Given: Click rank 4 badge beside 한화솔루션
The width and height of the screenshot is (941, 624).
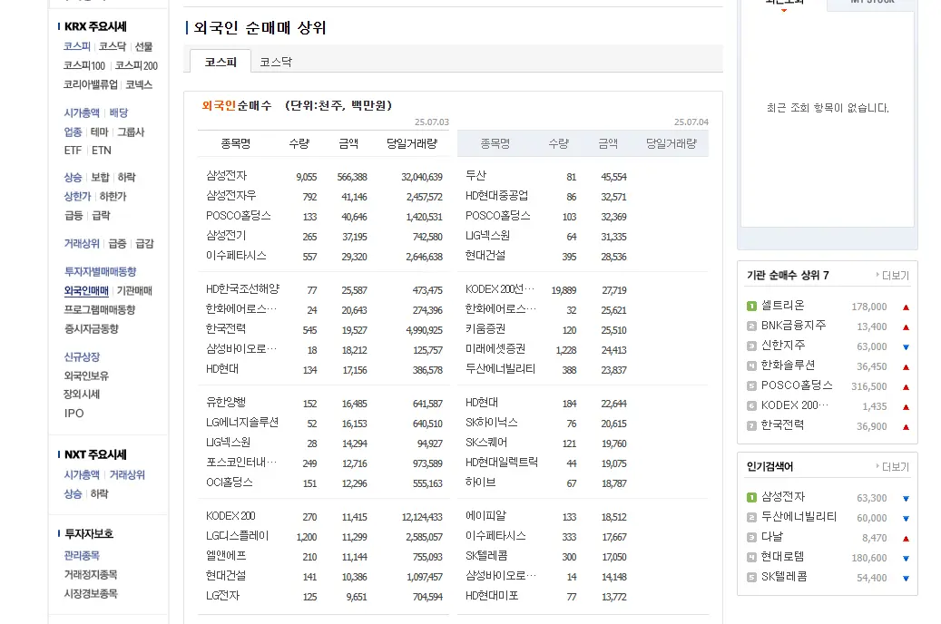Looking at the screenshot, I should click(751, 366).
